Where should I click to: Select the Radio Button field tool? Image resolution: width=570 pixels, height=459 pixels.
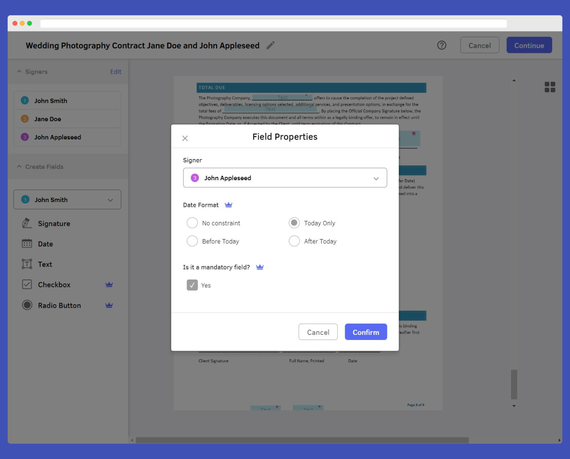(x=59, y=305)
